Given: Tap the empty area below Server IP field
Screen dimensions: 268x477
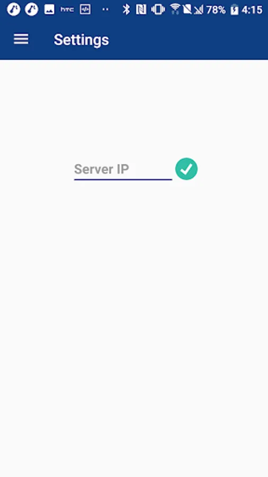Looking at the screenshot, I should (134, 329).
